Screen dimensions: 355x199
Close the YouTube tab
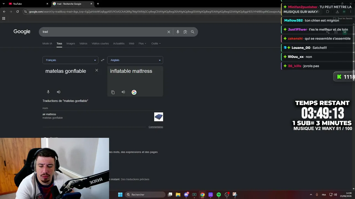47,4
